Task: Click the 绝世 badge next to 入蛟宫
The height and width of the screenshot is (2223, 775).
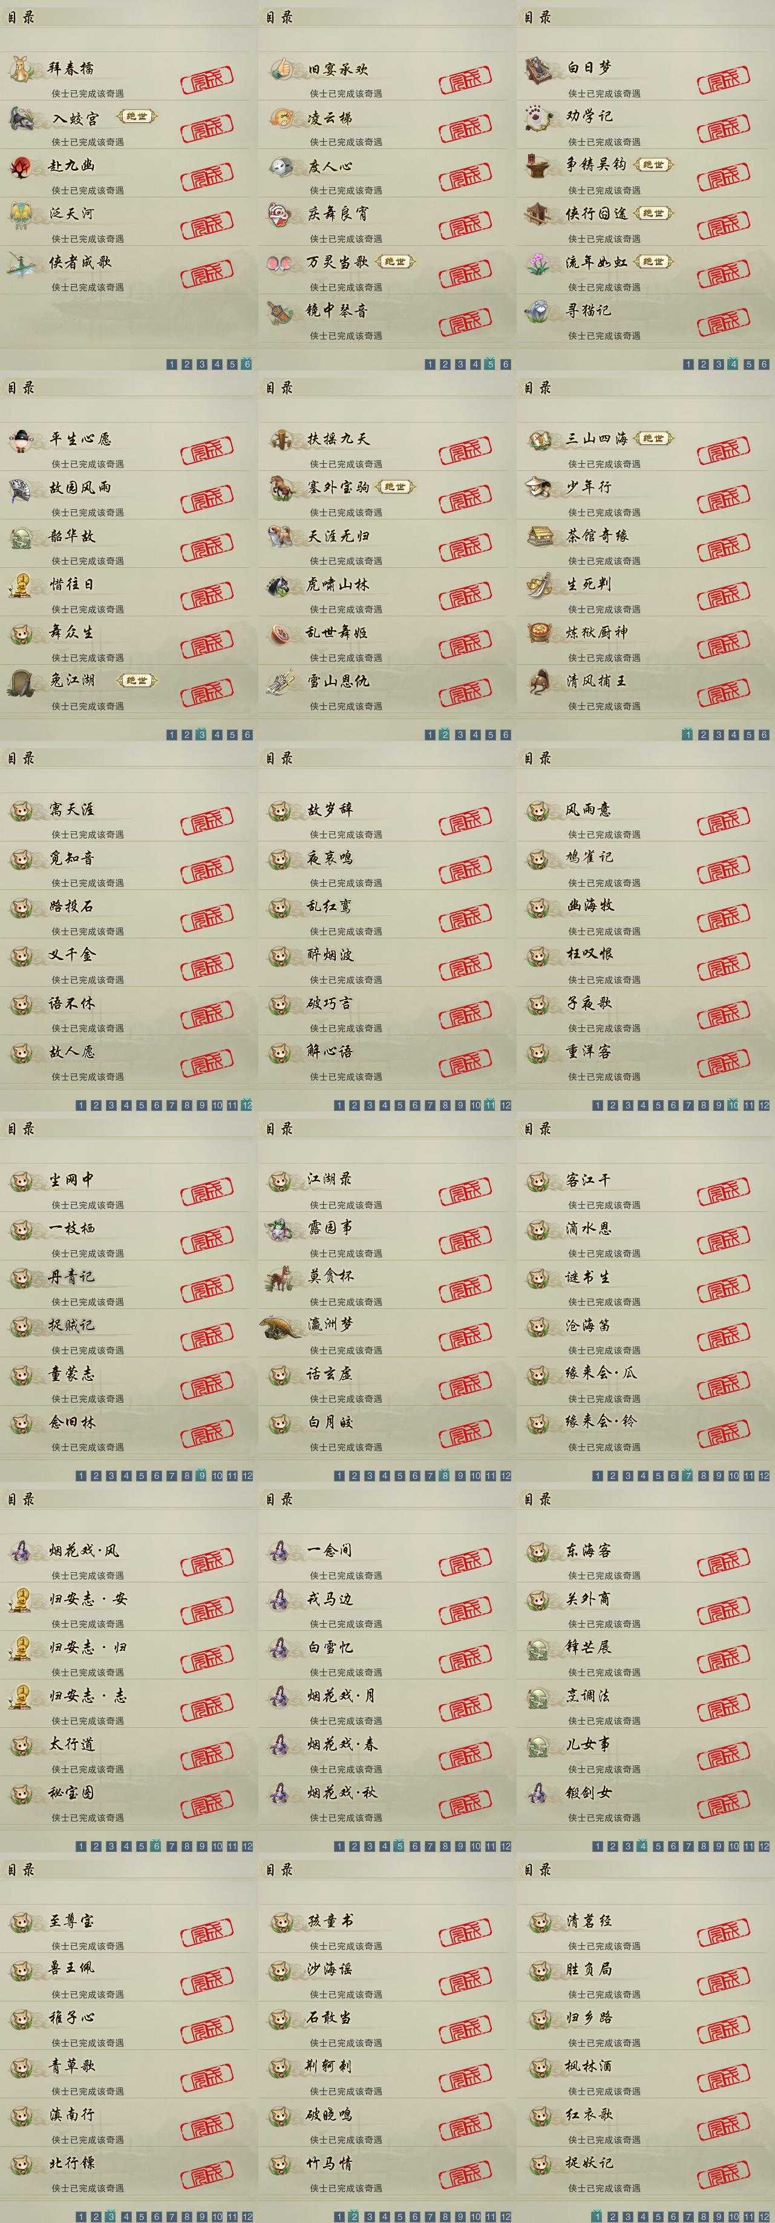Action: (136, 117)
